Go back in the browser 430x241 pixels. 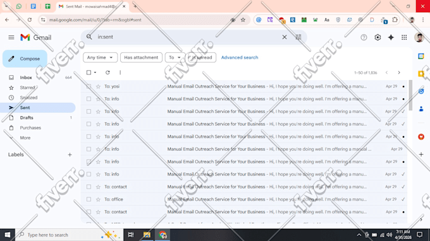coord(7,20)
